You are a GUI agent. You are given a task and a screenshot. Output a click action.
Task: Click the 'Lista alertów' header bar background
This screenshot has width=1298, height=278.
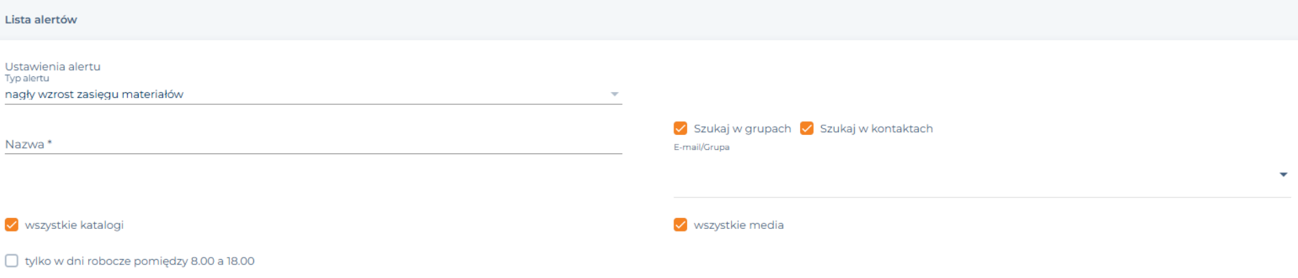[649, 20]
